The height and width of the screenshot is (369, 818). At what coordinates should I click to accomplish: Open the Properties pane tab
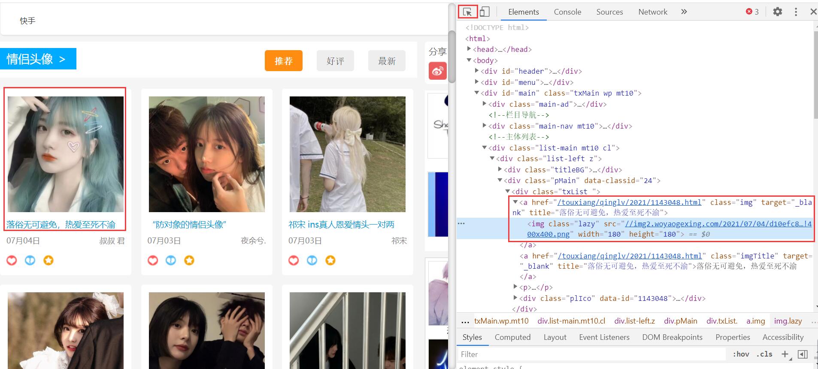pos(733,337)
